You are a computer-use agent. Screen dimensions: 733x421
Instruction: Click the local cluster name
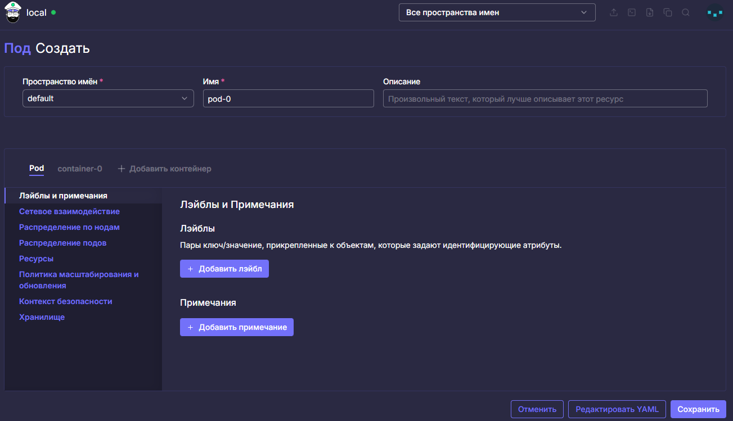[37, 12]
